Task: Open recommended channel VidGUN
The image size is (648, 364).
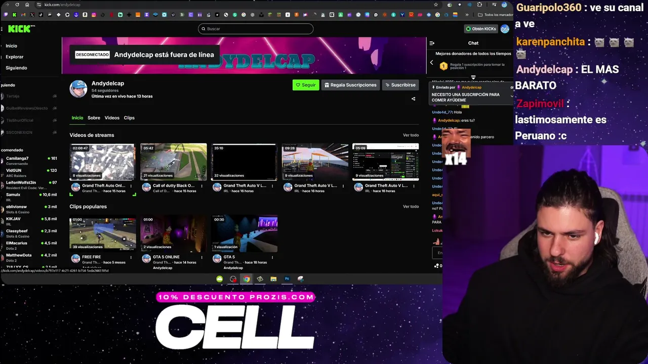Action: [29, 173]
